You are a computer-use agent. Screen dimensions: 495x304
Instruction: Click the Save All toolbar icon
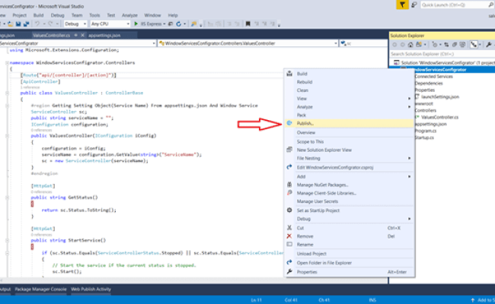[x=26, y=24]
